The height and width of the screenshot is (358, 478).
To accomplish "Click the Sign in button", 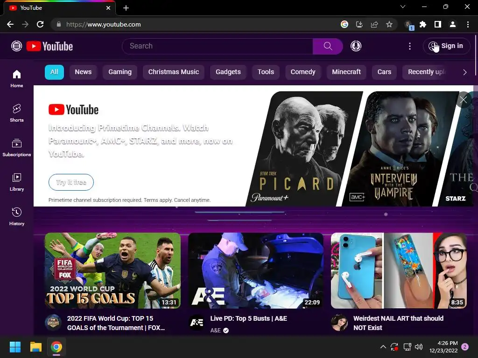I will click(x=447, y=46).
